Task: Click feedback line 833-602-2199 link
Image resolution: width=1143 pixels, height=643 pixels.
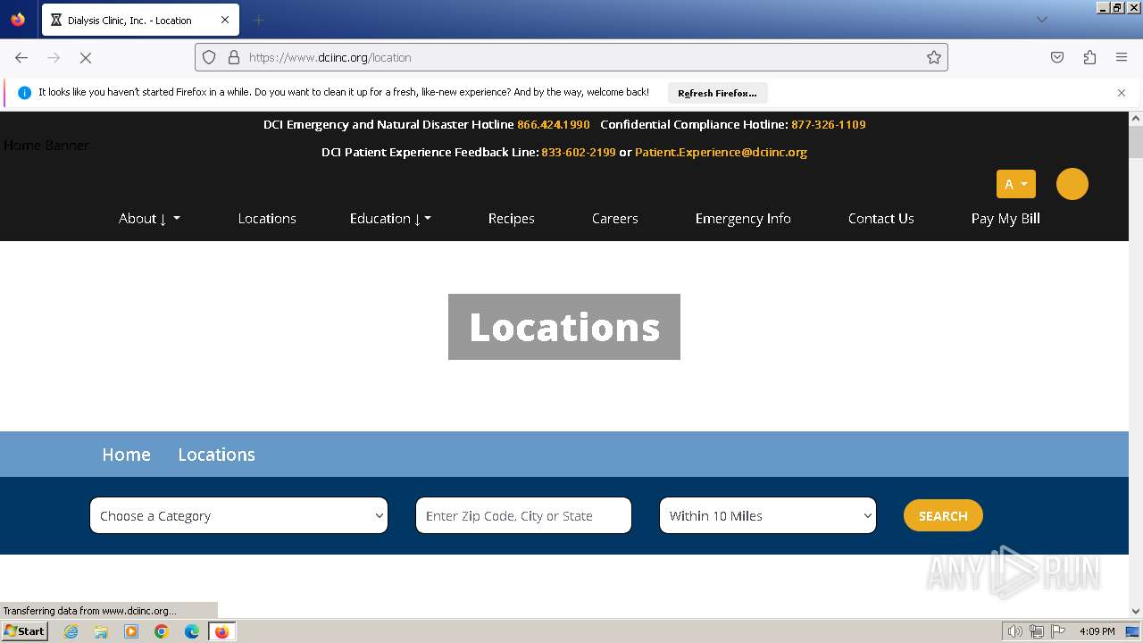Action: coord(579,152)
